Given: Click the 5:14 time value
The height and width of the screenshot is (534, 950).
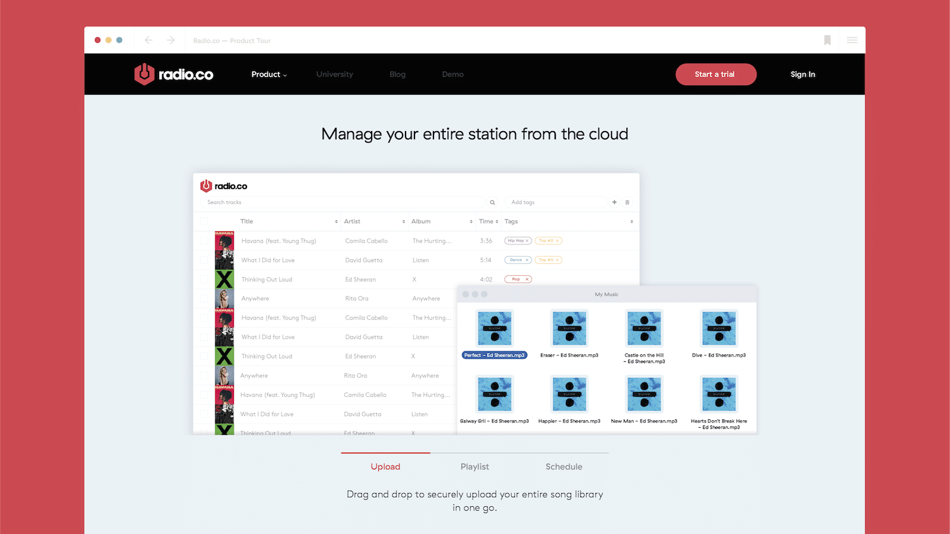Looking at the screenshot, I should pyautogui.click(x=486, y=260).
